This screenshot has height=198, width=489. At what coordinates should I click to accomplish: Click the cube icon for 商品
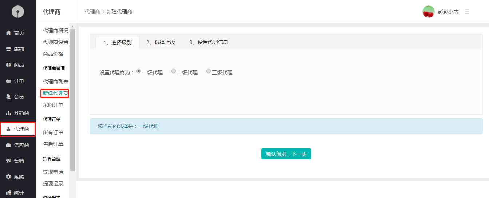[8, 65]
